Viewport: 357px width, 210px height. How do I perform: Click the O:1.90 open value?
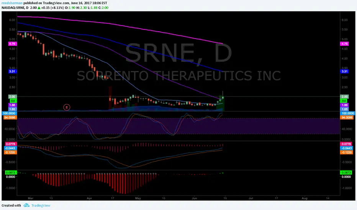coord(70,8)
